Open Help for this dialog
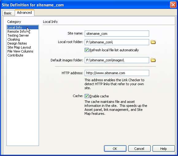The height and width of the screenshot is (156, 178). pos(164,149)
